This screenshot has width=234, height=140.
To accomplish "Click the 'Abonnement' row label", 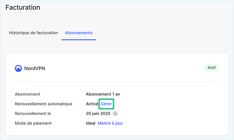I will 27,94.
